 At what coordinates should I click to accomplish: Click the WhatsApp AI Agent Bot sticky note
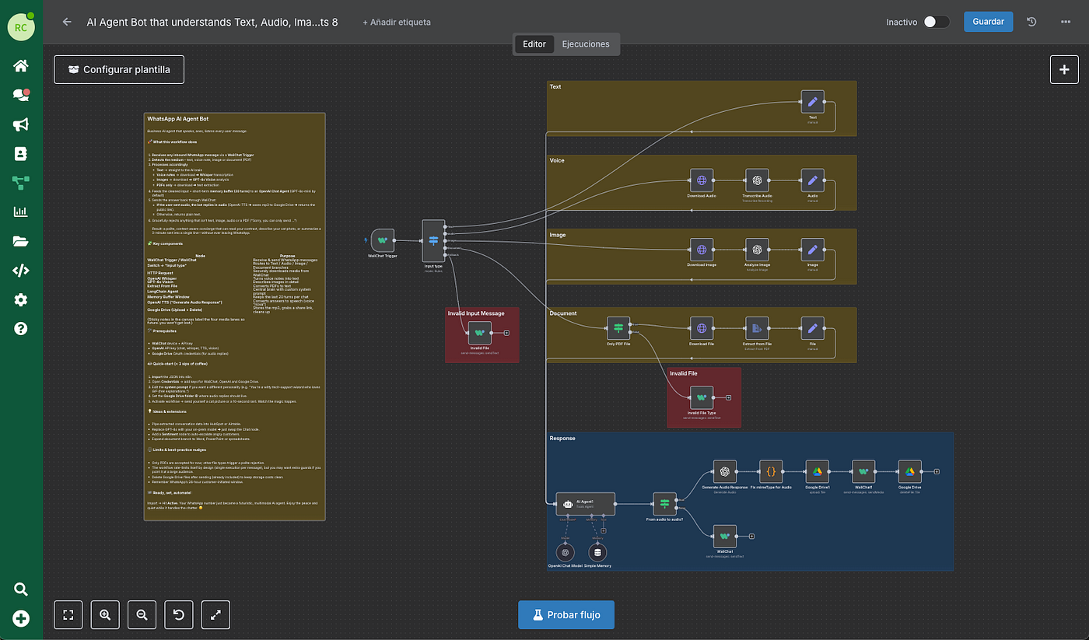point(234,317)
